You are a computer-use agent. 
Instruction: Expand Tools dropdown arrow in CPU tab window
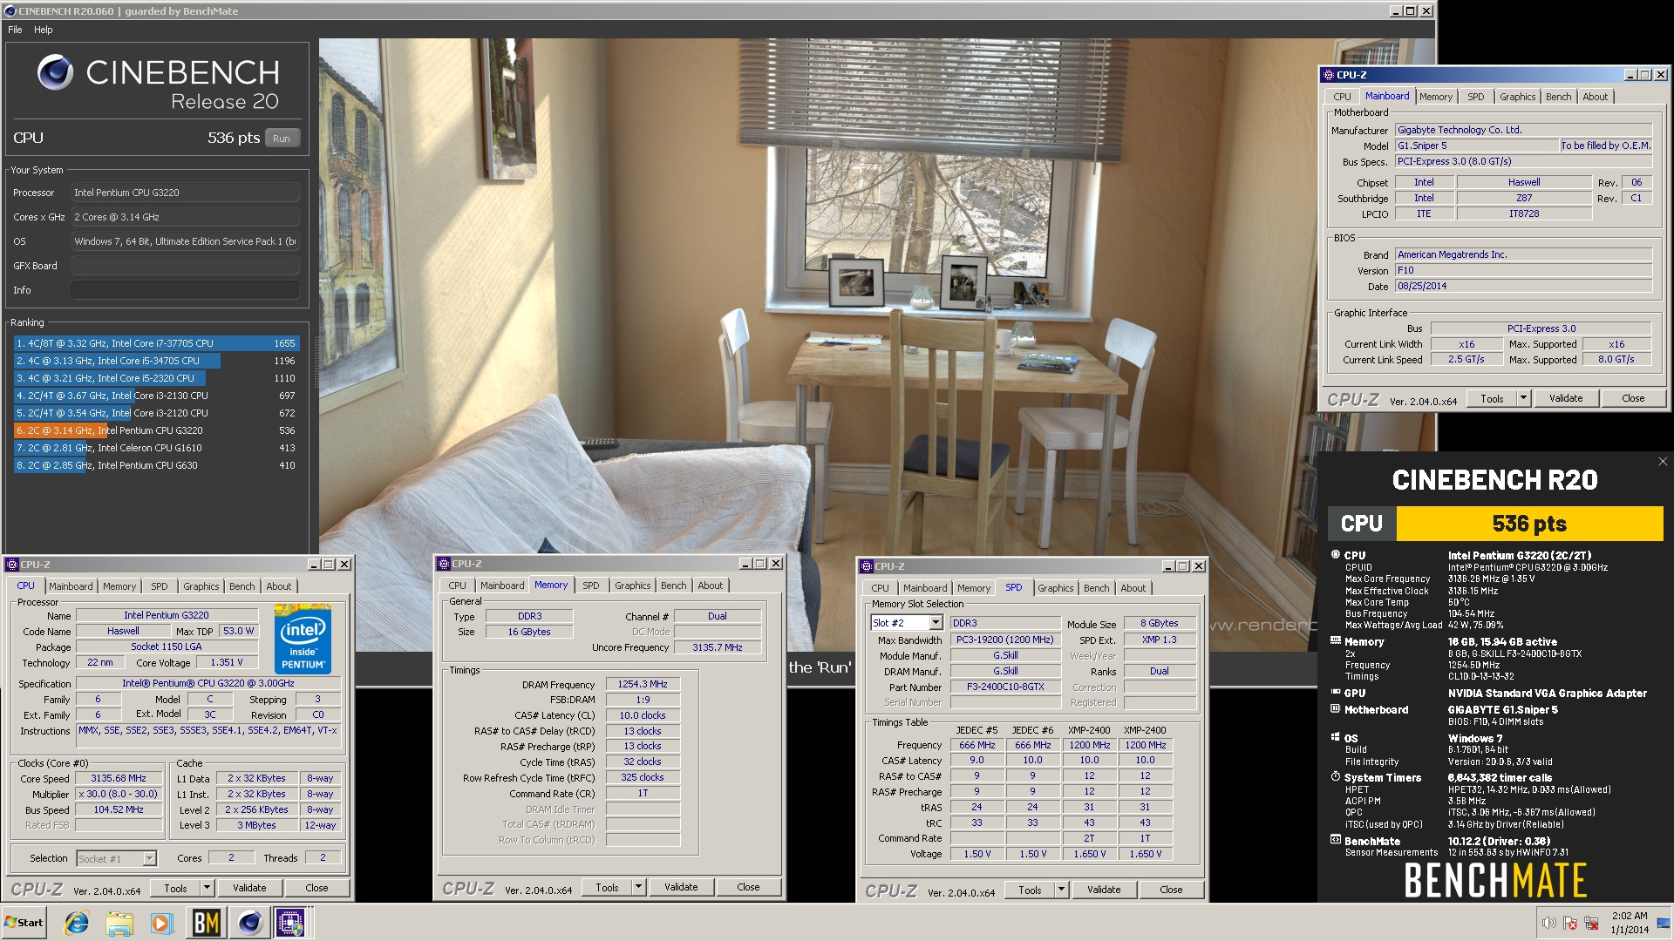[x=207, y=888]
